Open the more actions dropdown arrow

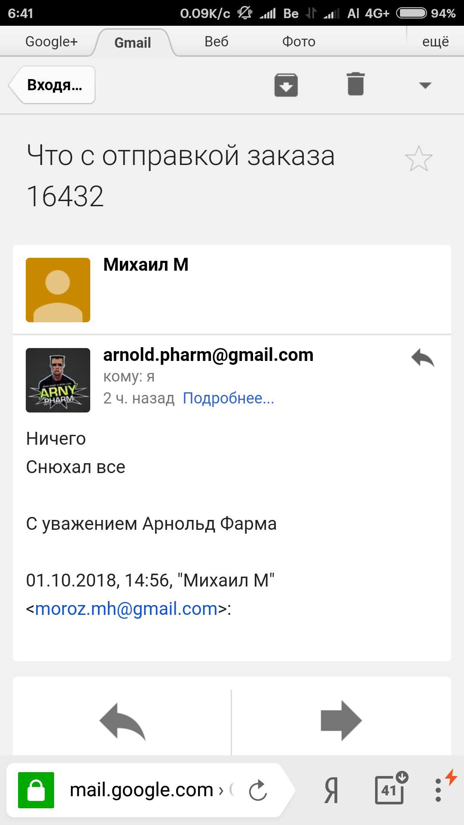pyautogui.click(x=425, y=85)
